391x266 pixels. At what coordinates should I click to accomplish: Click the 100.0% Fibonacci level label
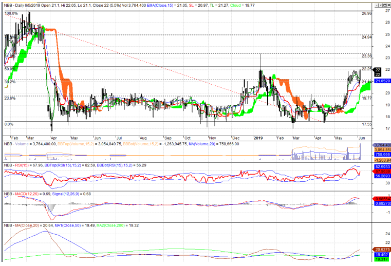11,13
